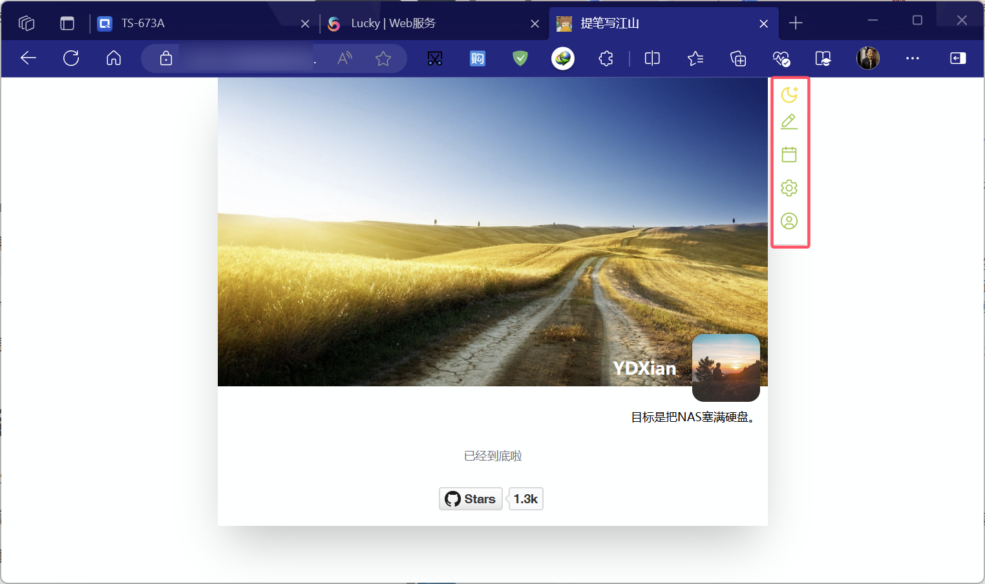Toggle the browser sidebar pane icon
Viewport: 985px width, 584px height.
[958, 58]
